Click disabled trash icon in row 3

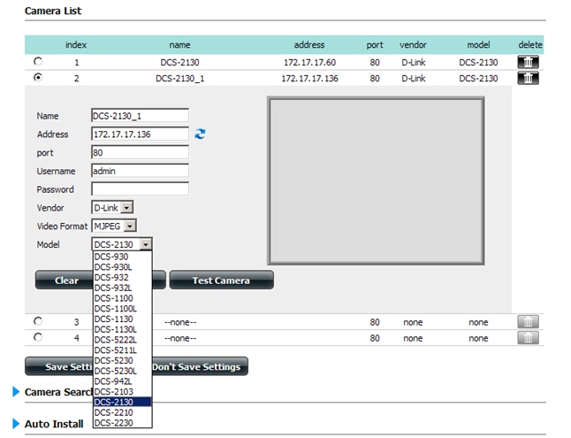tap(528, 322)
